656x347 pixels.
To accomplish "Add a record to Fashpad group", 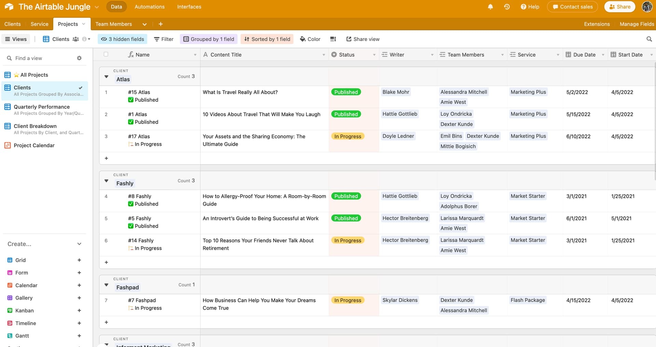I will (106, 322).
